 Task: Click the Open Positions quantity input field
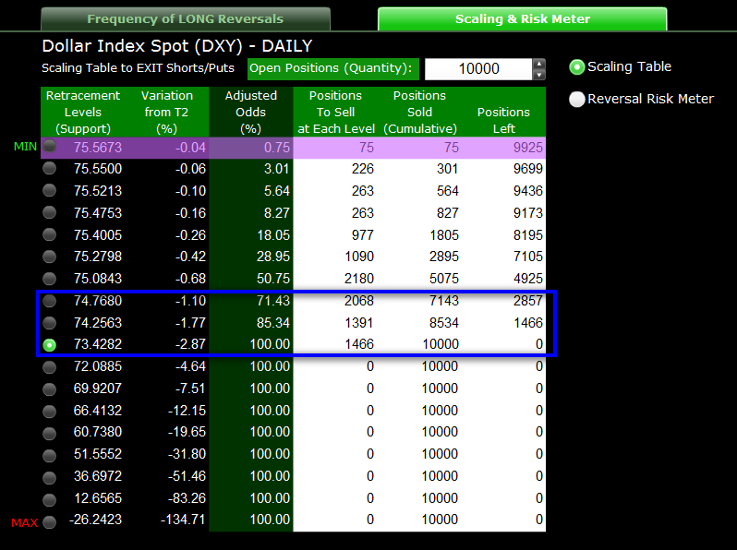477,69
